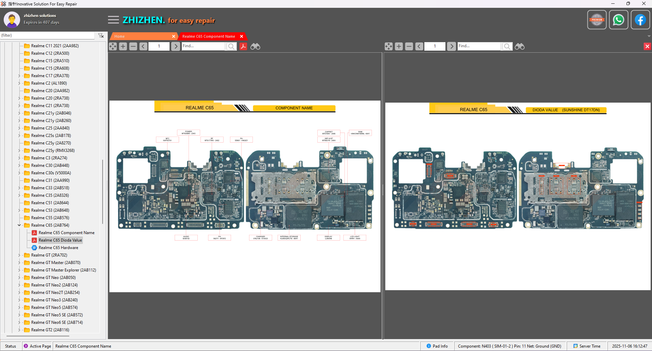652x351 pixels.
Task: Click the CHARGER component label on board
Action: pyautogui.click(x=261, y=238)
